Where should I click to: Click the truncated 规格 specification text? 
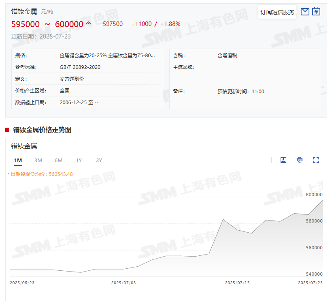tap(107, 56)
